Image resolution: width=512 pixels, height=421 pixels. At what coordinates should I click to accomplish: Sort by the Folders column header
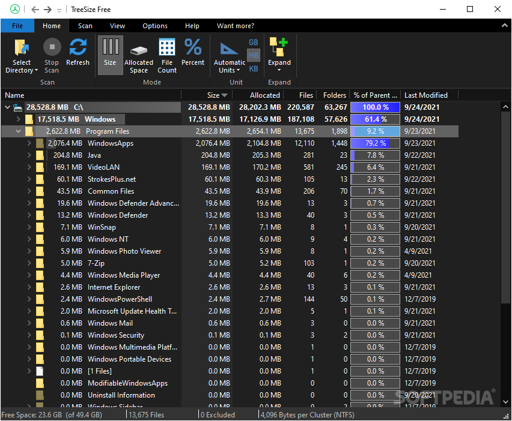(333, 95)
